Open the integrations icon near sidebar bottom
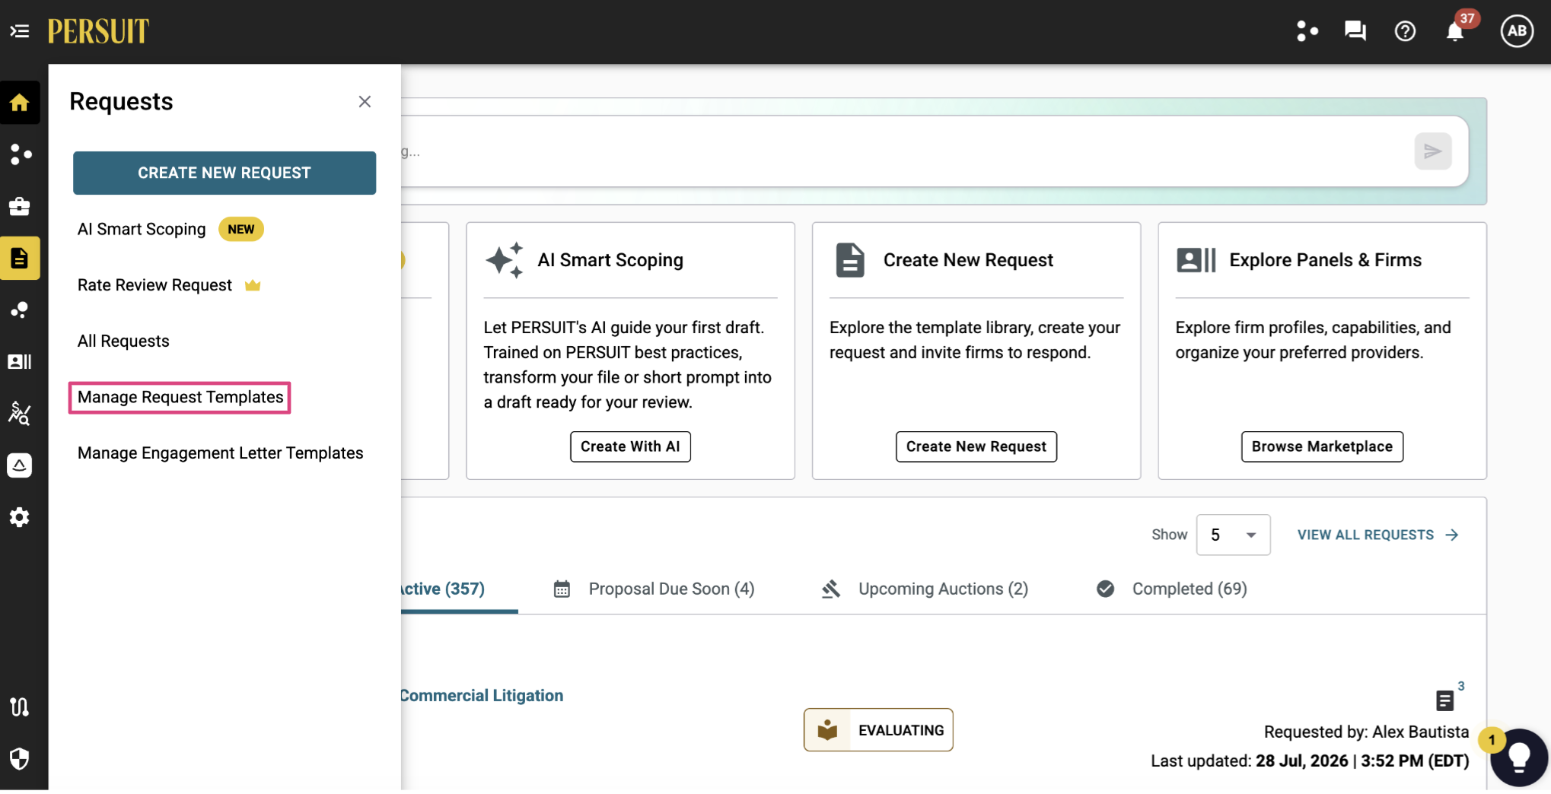This screenshot has width=1551, height=794. pyautogui.click(x=20, y=707)
